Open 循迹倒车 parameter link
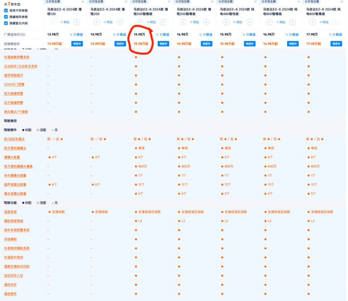The height and width of the screenshot is (301, 348). (11, 294)
